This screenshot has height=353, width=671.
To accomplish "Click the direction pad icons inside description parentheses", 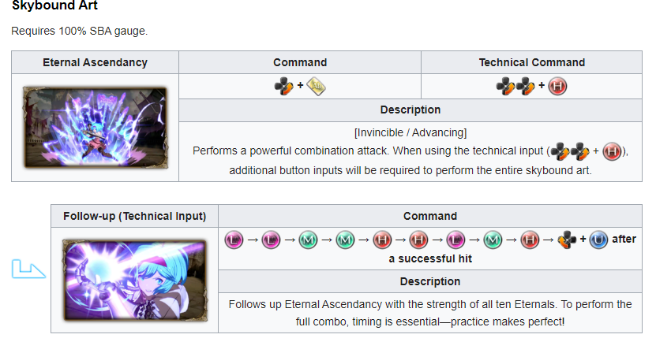I will coord(570,152).
